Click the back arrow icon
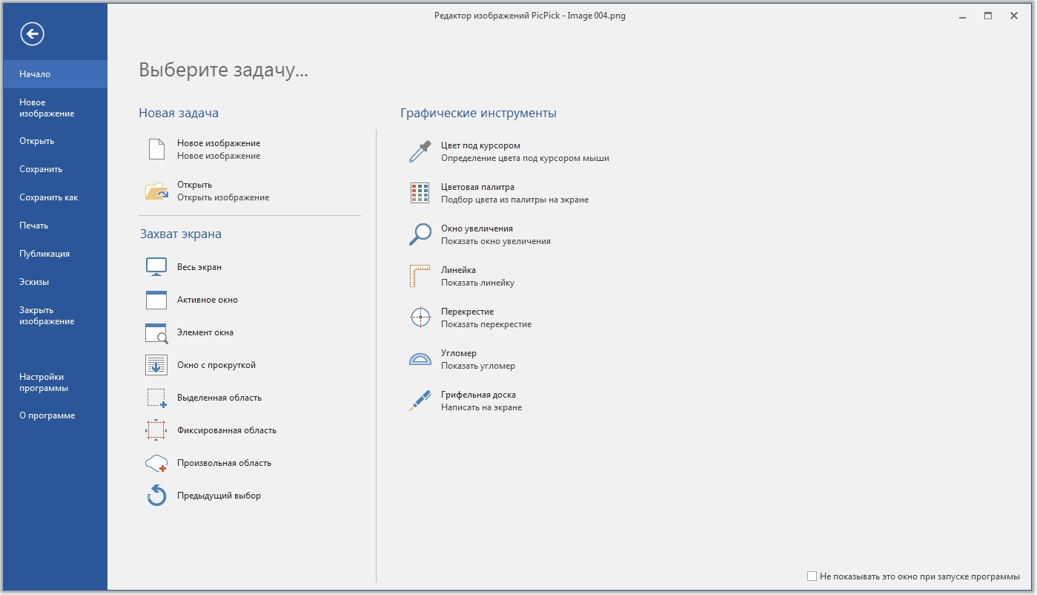The width and height of the screenshot is (1037, 595). point(33,33)
